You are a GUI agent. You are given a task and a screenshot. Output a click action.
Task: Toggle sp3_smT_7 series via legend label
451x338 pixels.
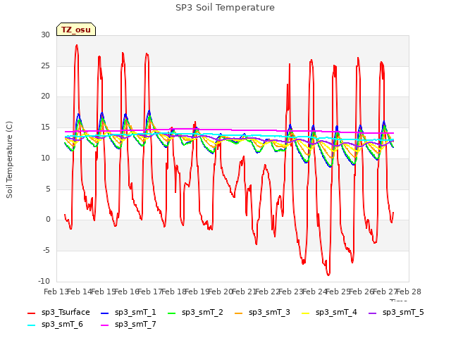tap(135, 325)
